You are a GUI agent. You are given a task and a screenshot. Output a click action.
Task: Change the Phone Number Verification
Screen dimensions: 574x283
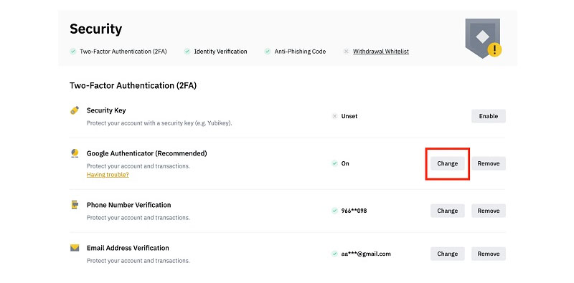447,211
